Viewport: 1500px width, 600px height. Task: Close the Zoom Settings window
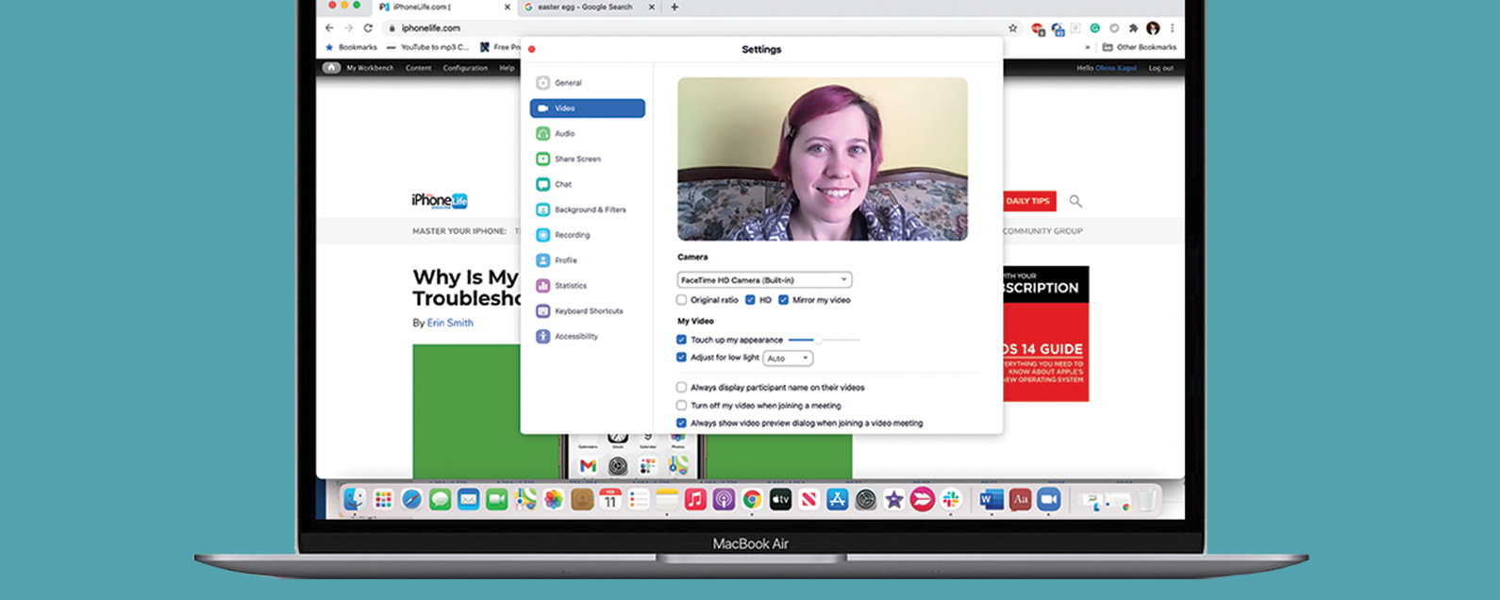click(x=532, y=49)
